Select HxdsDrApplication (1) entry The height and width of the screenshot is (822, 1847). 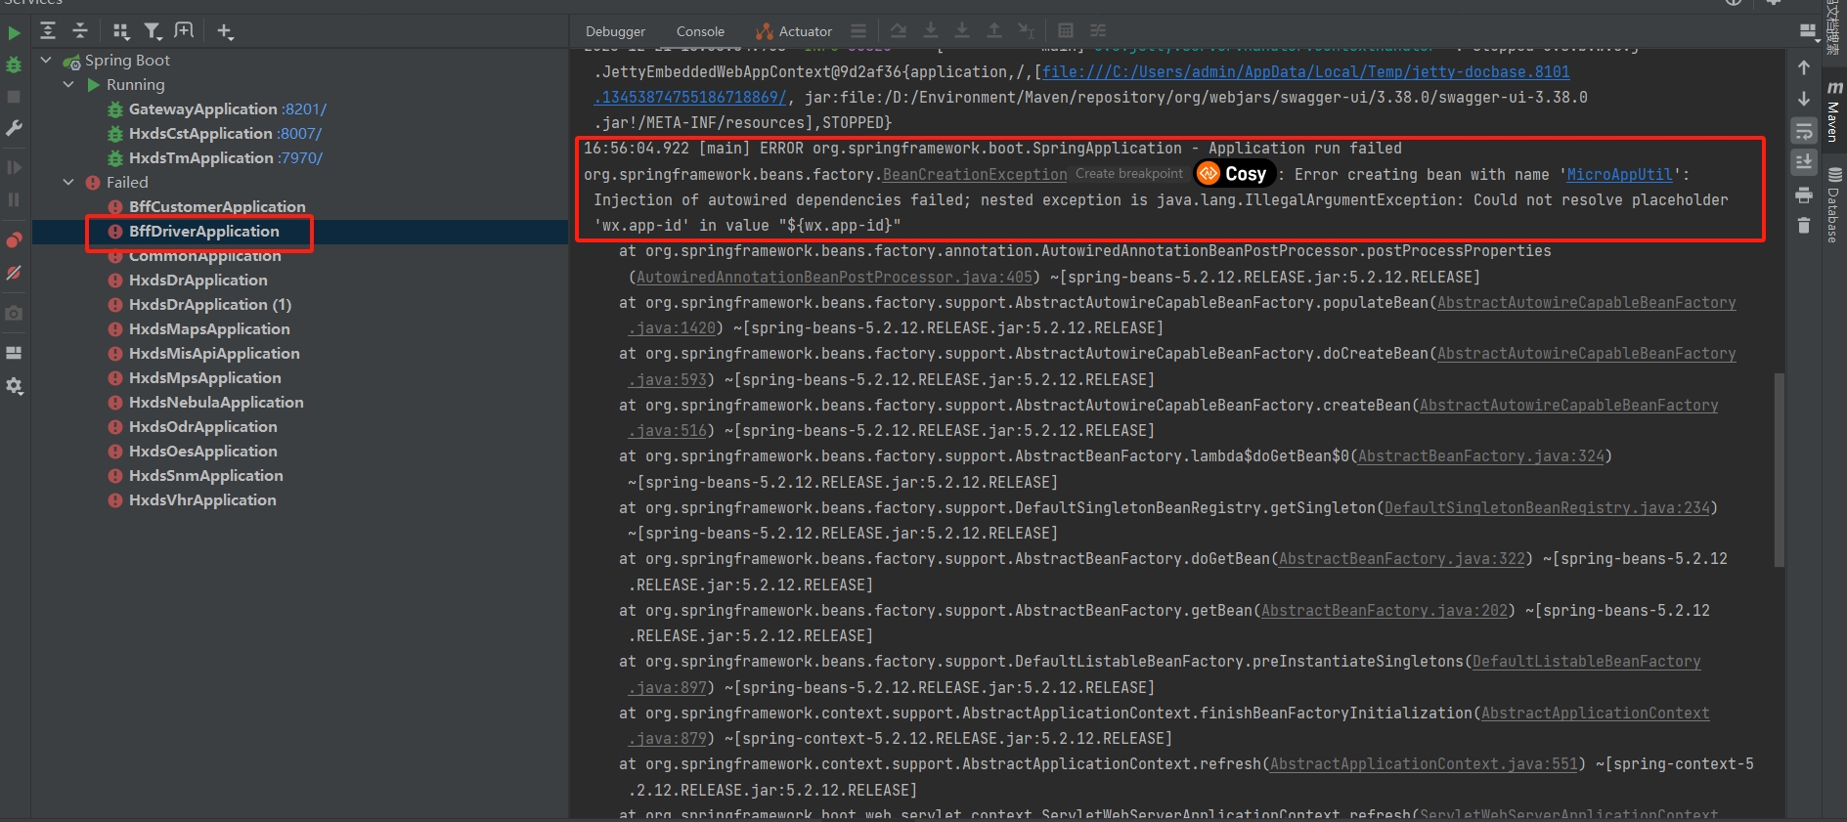tap(210, 304)
